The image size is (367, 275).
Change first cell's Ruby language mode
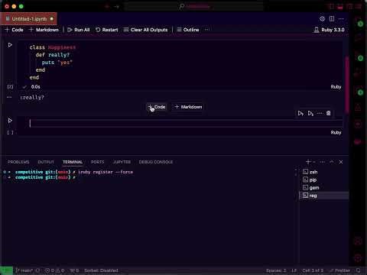[x=336, y=87]
